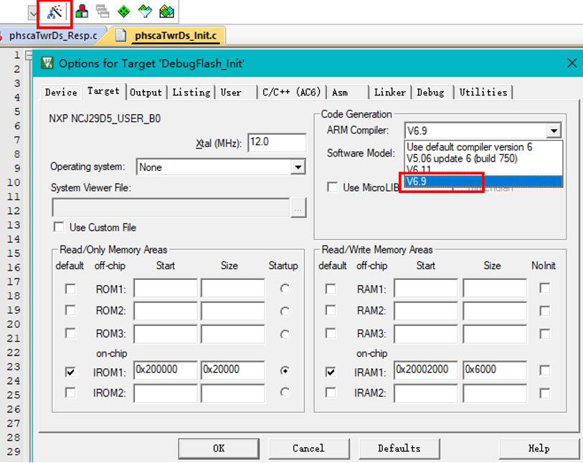Click the Xtal (MHz) input field
Viewport: 583px width, 463px height.
277,142
